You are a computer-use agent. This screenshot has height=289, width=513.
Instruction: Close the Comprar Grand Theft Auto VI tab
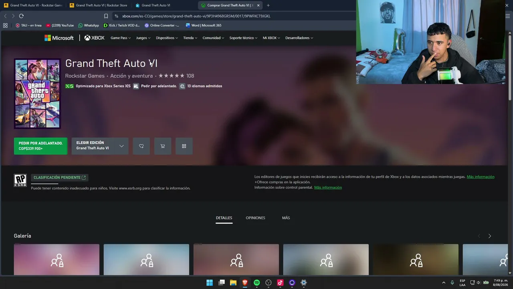[x=258, y=5]
